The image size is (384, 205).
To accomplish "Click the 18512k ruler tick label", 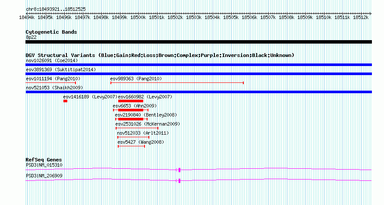I will [x=361, y=17].
